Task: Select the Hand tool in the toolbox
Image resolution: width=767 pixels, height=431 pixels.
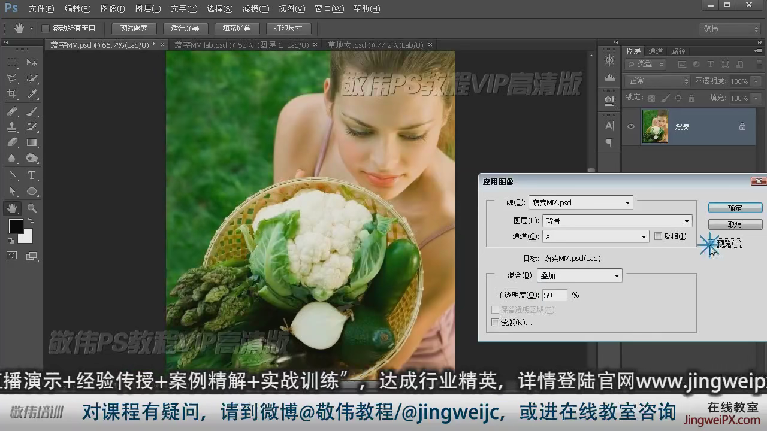Action: point(12,208)
